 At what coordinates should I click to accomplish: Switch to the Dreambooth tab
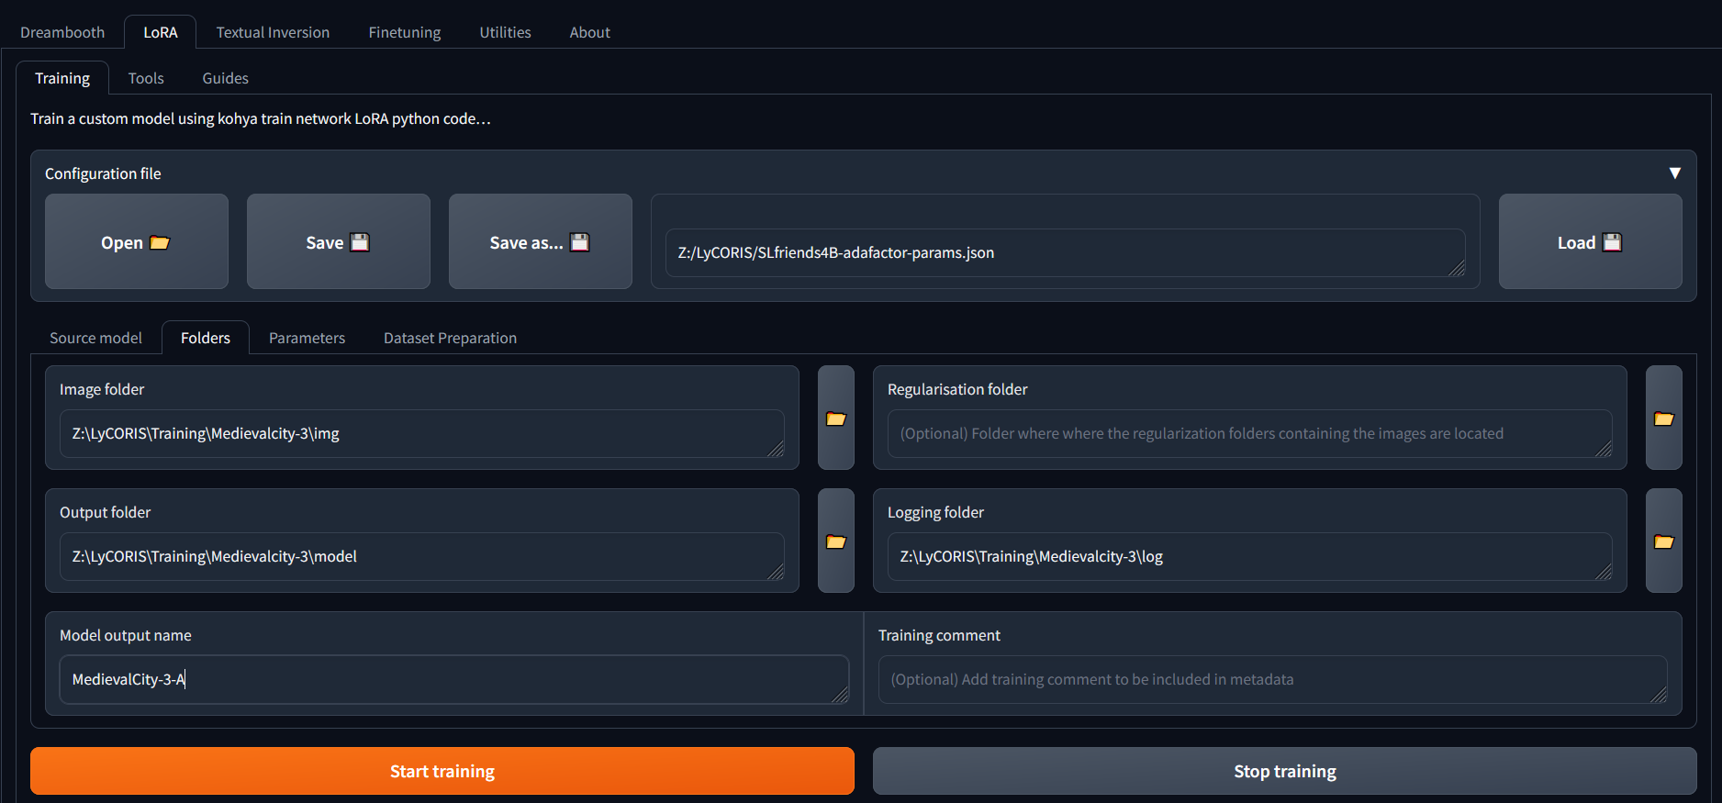click(x=62, y=32)
